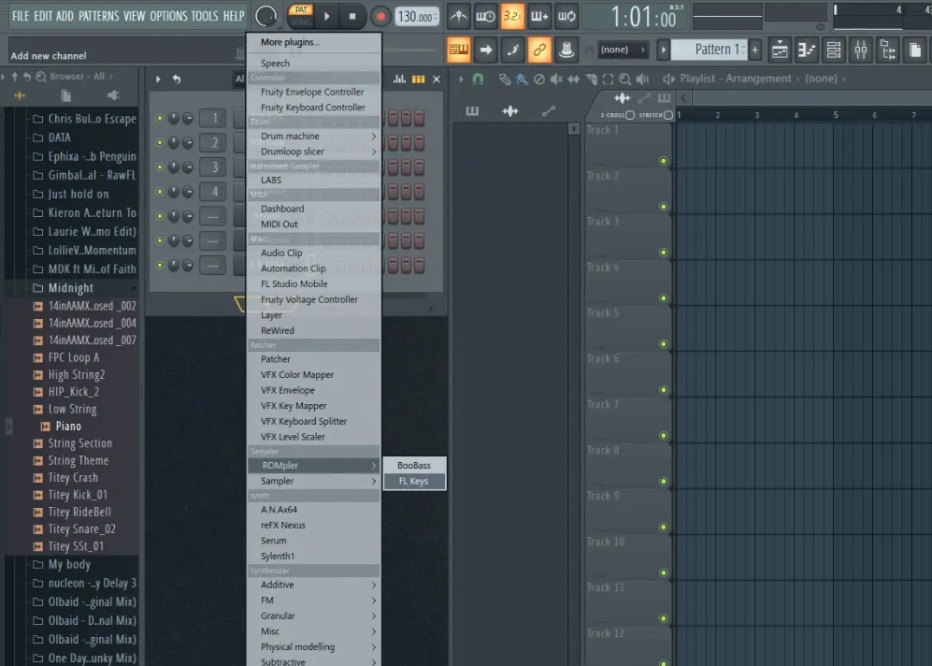Open the Pattern 1 selector dropdown
The width and height of the screenshot is (932, 666).
tap(720, 49)
